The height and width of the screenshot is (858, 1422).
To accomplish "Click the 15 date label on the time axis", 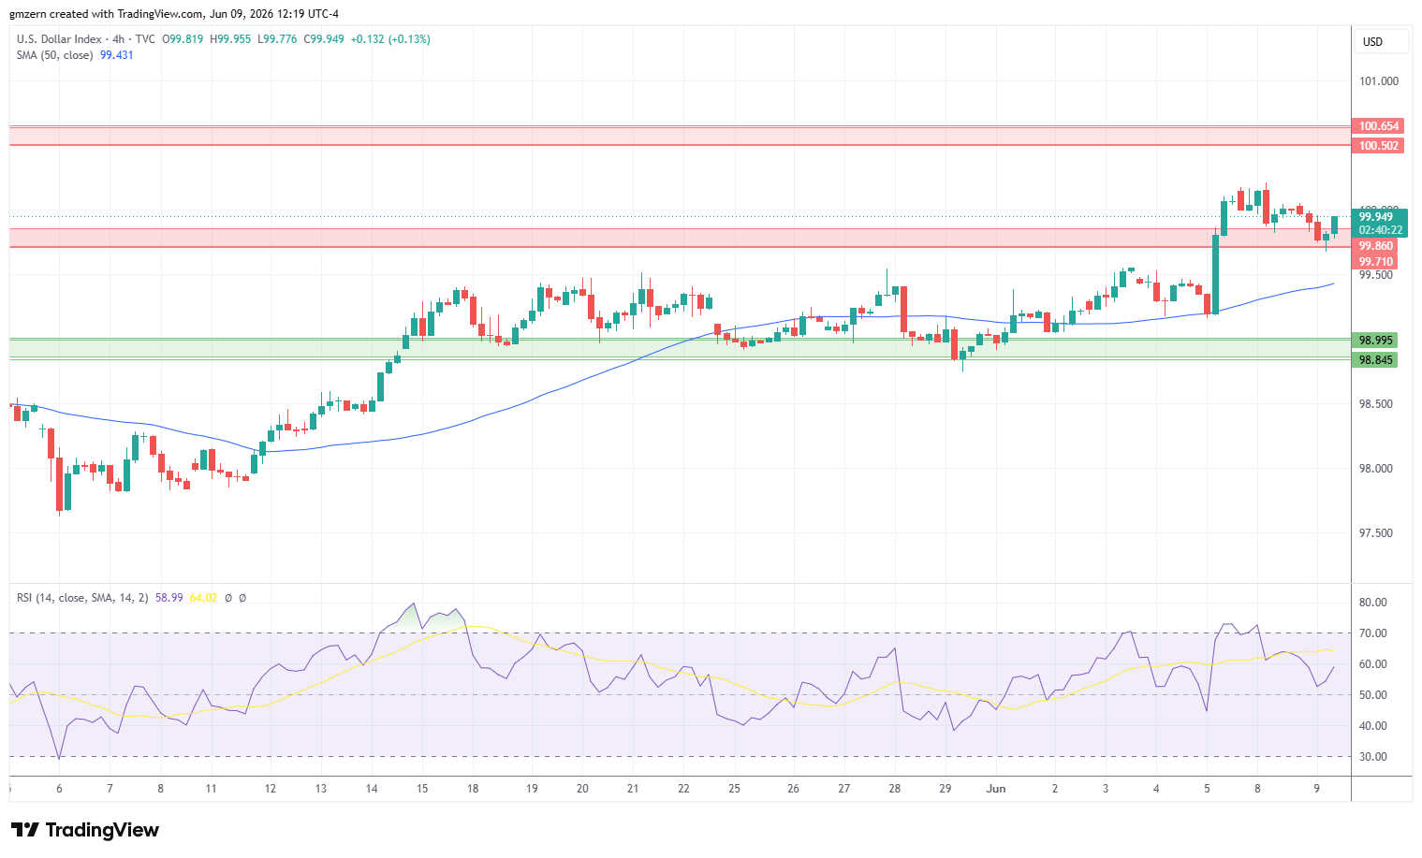I will 422,789.
